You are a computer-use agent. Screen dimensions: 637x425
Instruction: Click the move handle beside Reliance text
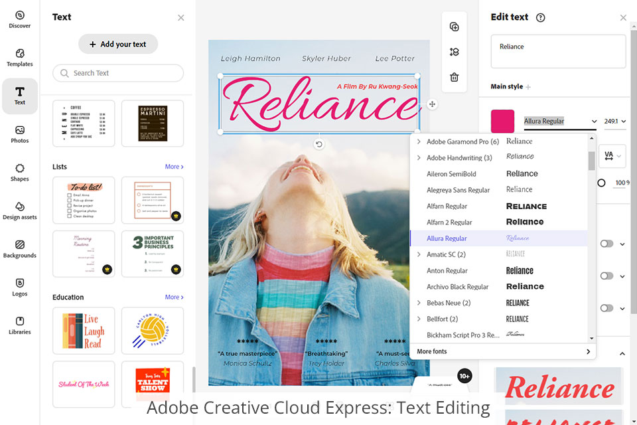[432, 104]
